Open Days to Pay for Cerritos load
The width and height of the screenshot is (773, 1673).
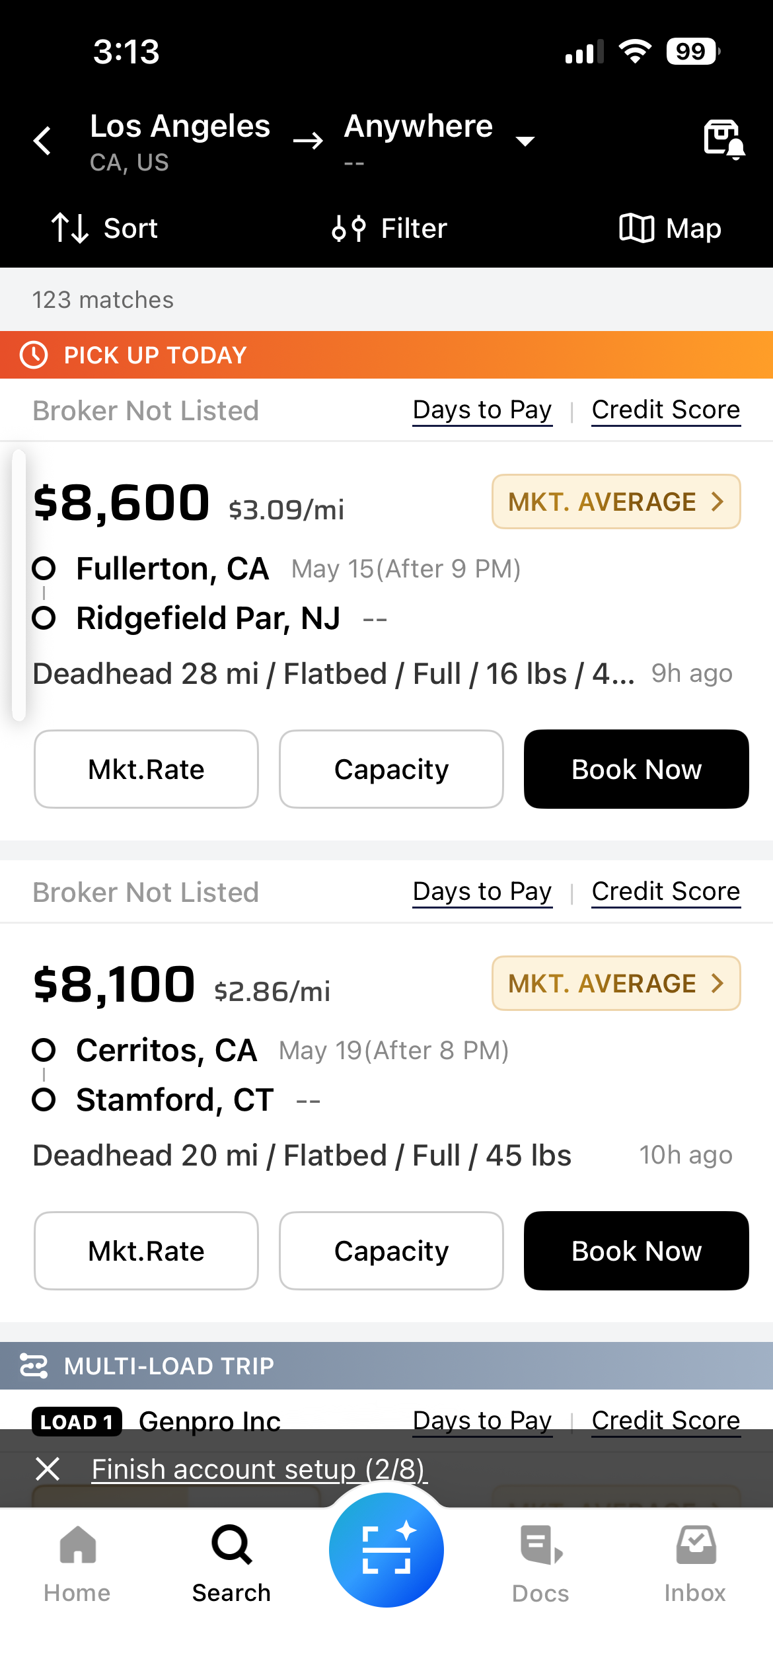pos(482,892)
